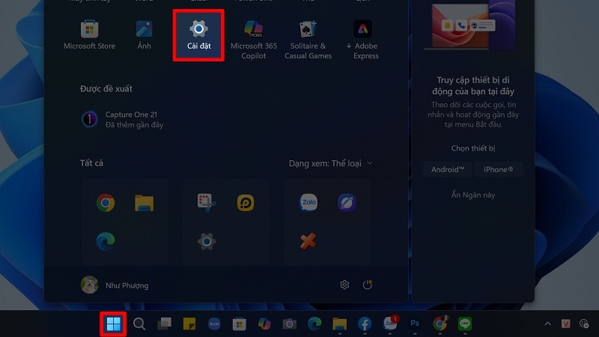Open Microsoft Edge in the Tất cả grid

click(106, 241)
